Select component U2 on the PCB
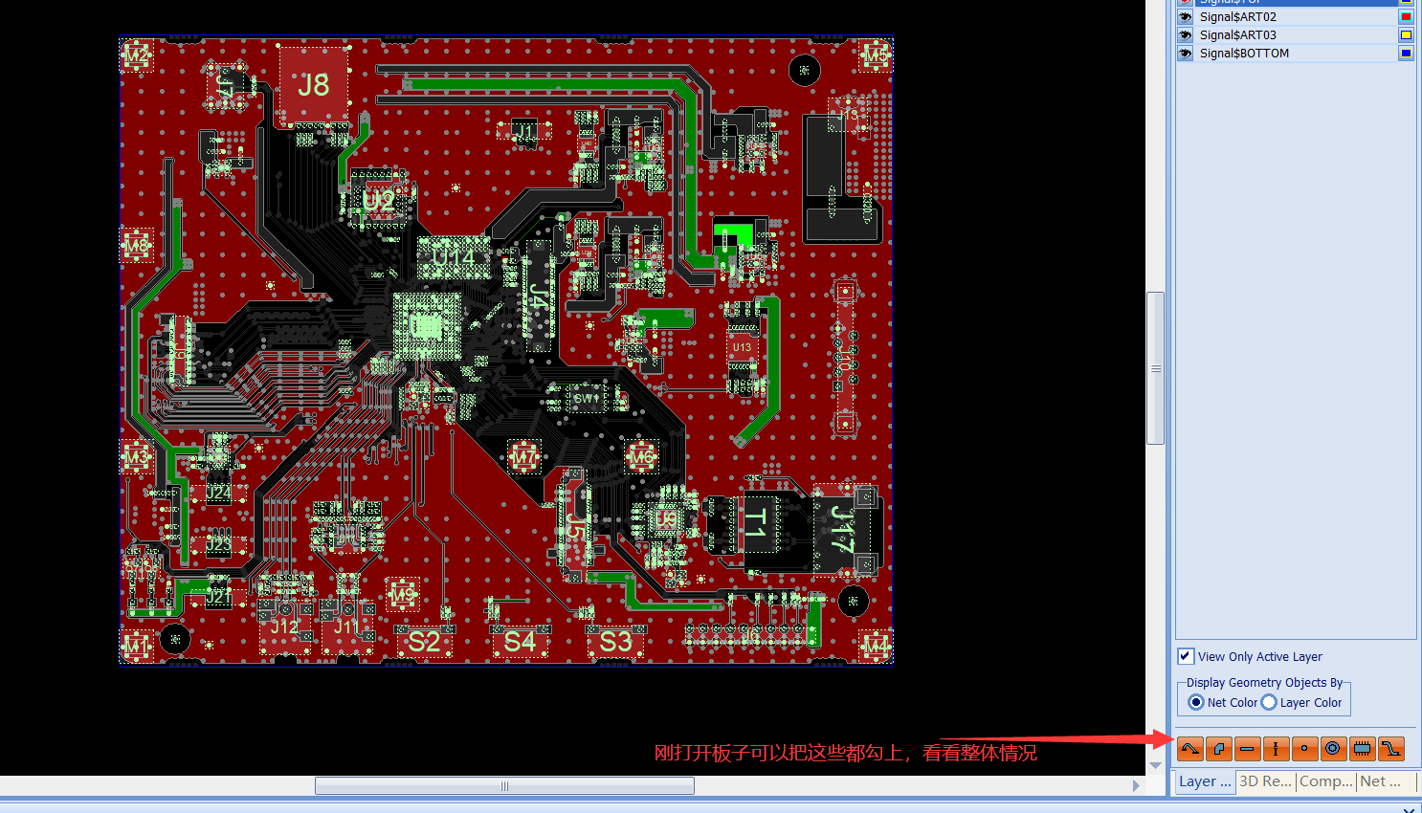1422x813 pixels. (x=377, y=202)
